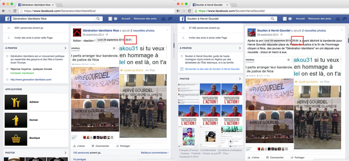The width and height of the screenshot is (349, 161).
Task: Click Partager under the Hervé Gourdel post
Action: [x=297, y=157]
